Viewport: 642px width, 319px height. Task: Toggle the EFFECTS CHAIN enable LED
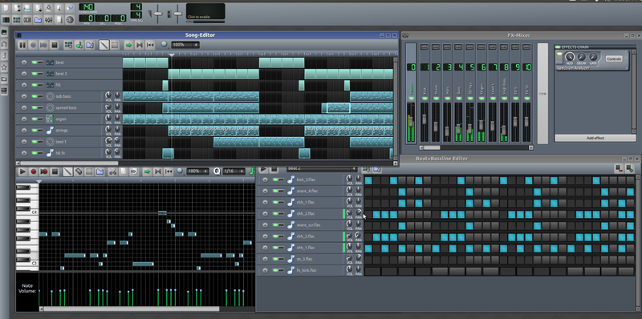pyautogui.click(x=558, y=47)
